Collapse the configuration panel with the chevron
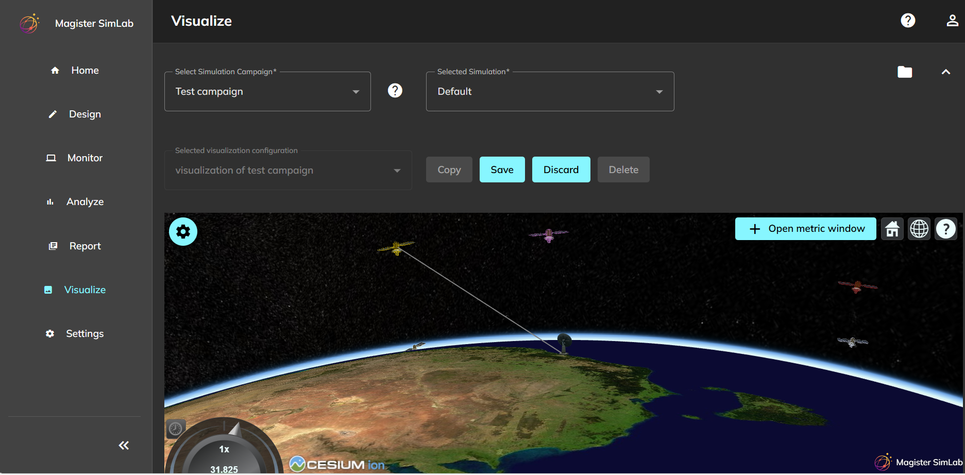 [x=946, y=72]
